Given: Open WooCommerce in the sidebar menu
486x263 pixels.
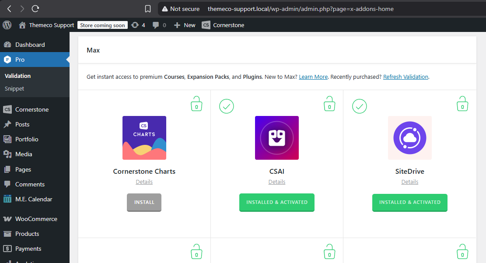Looking at the screenshot, I should click(36, 219).
